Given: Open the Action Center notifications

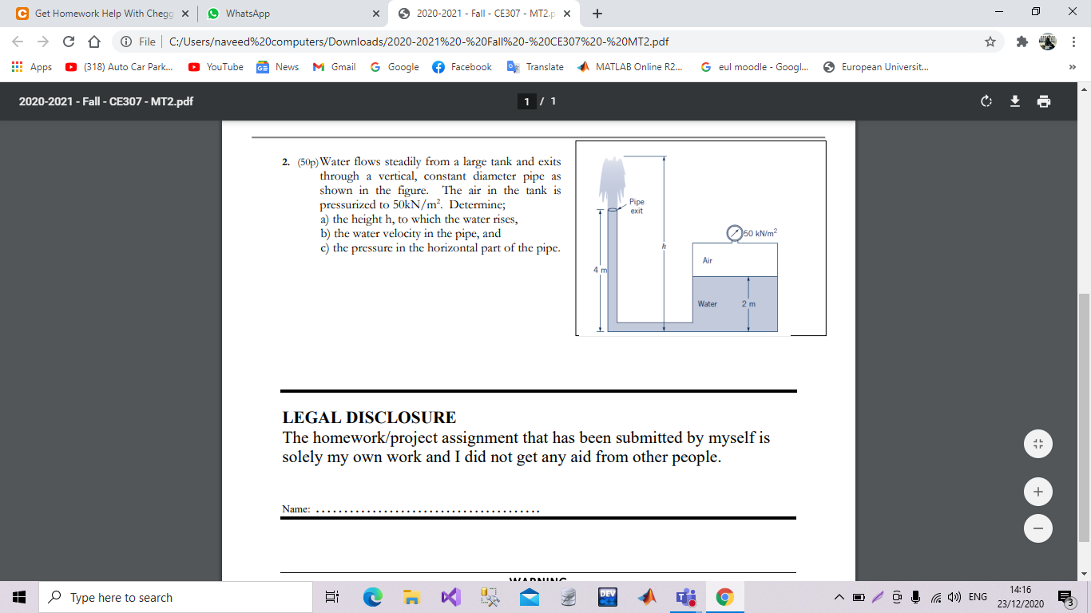Looking at the screenshot, I should point(1068,597).
